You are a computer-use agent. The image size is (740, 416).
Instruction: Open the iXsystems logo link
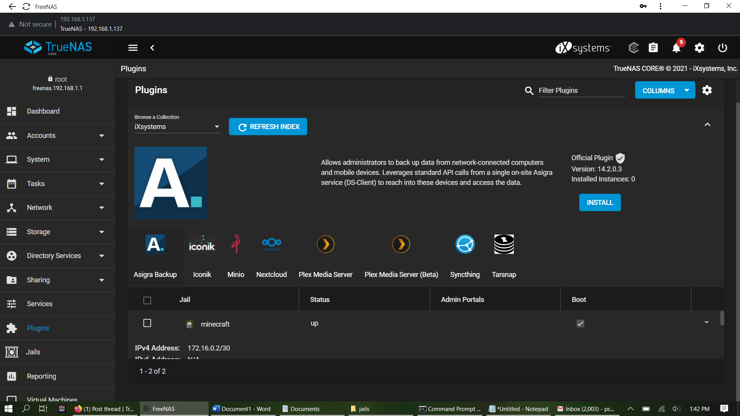pyautogui.click(x=583, y=48)
